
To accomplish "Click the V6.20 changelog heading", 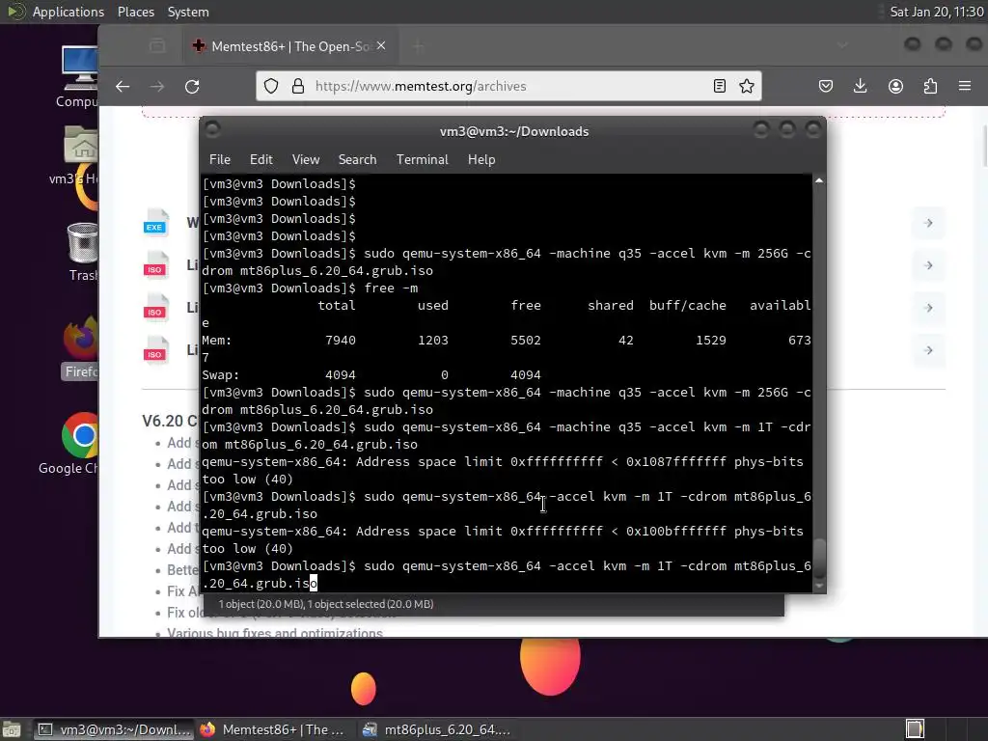I will 170,421.
